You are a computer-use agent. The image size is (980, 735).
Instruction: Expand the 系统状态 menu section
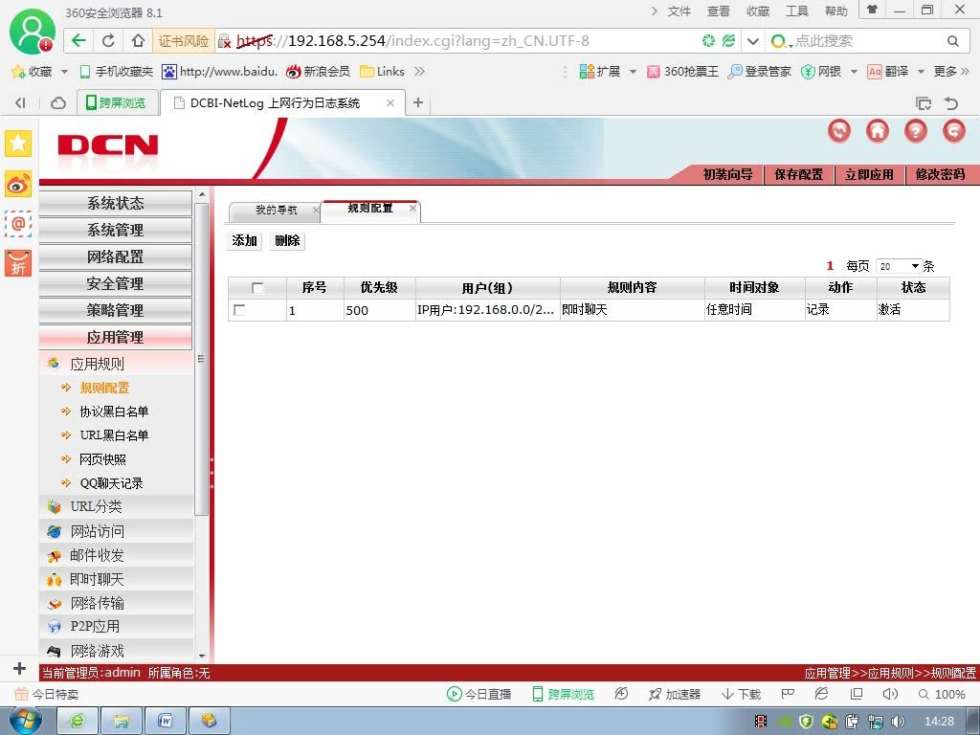[116, 203]
